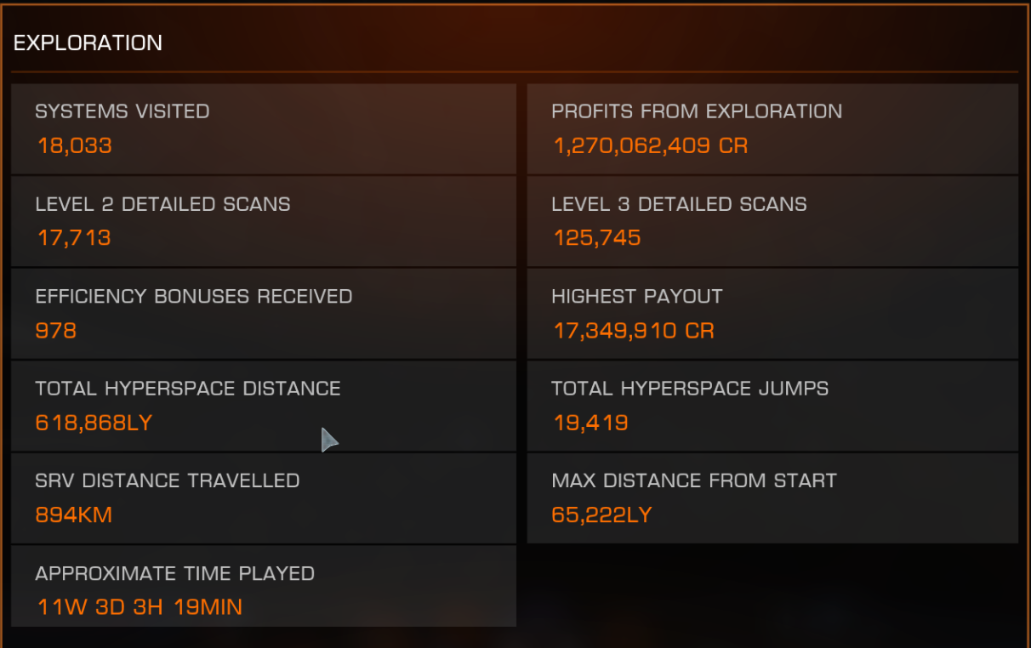Viewport: 1031px width, 648px height.
Task: Click the Approximate Time Played tile
Action: pyautogui.click(x=264, y=586)
